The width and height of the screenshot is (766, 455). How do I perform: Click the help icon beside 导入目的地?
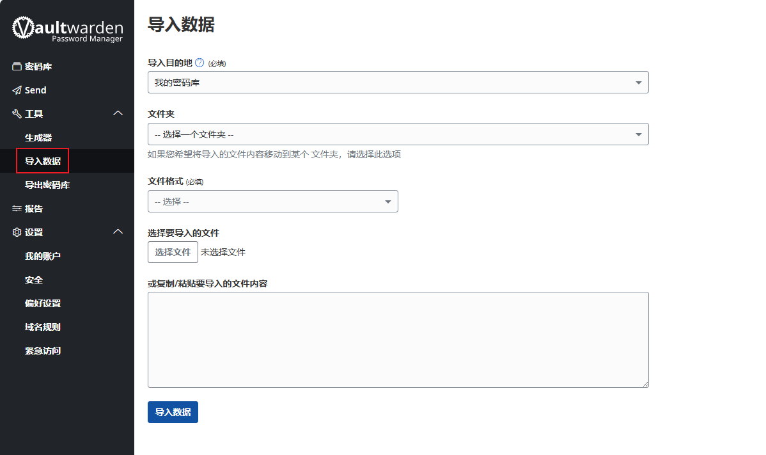(x=199, y=63)
